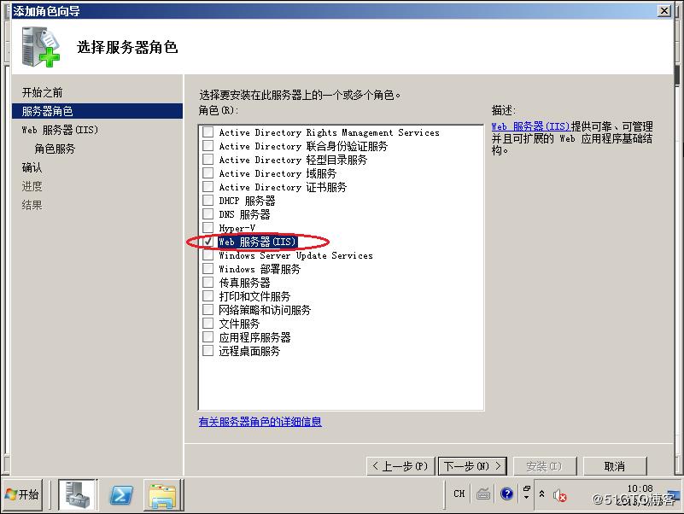Image resolution: width=684 pixels, height=514 pixels.
Task: Check the 文件服务 role
Action: pos(208,324)
